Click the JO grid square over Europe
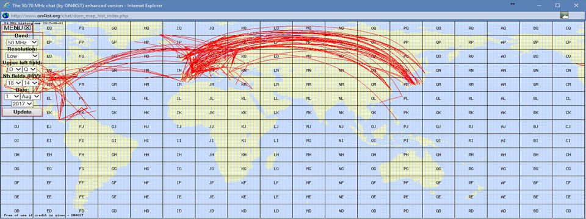The height and width of the screenshot is (219, 586). (212, 56)
